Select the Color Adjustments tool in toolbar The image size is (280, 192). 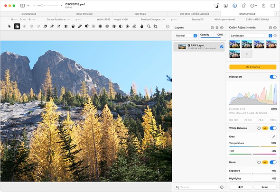17,27
